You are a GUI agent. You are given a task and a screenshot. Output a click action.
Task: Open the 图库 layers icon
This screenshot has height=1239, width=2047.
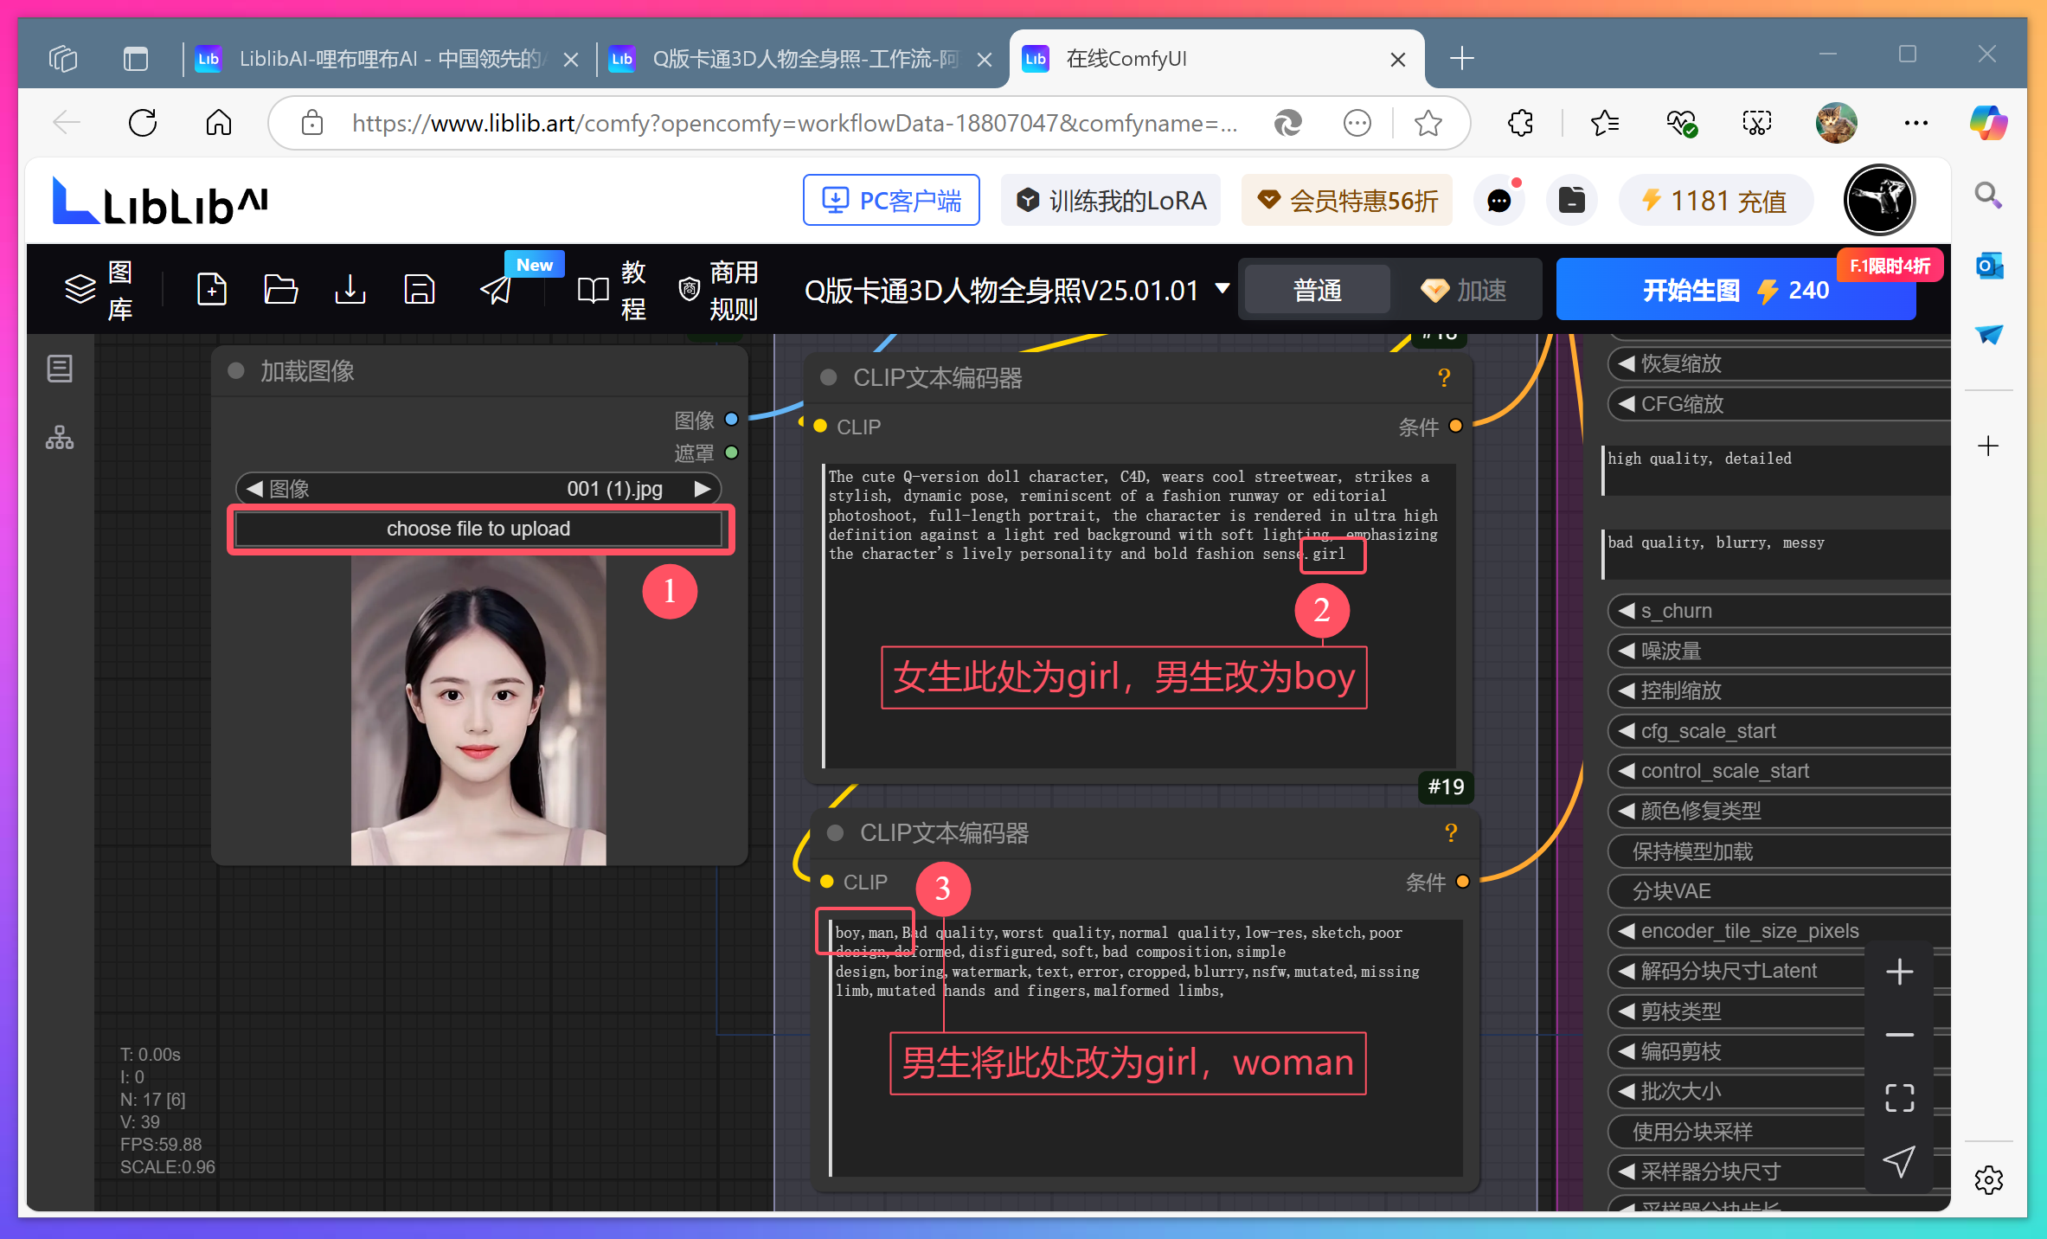[x=80, y=290]
